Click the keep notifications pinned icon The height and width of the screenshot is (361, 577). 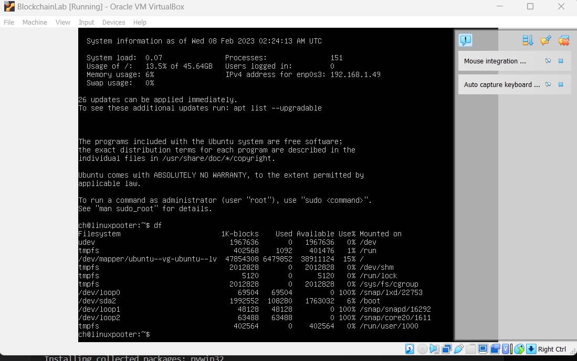[x=545, y=40]
